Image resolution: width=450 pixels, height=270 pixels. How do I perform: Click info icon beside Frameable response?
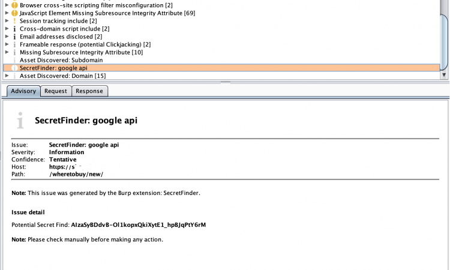[14, 44]
